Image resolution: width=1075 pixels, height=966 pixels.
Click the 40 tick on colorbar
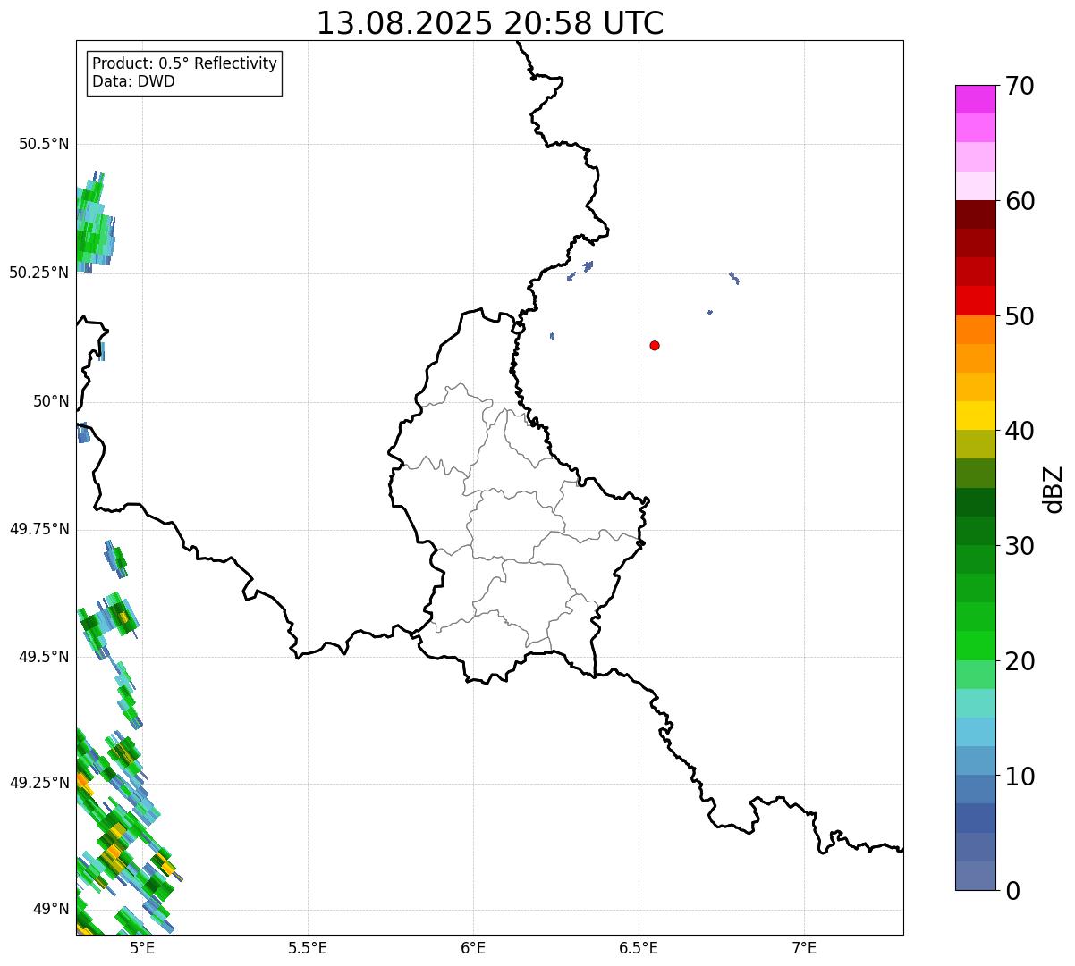(1019, 431)
